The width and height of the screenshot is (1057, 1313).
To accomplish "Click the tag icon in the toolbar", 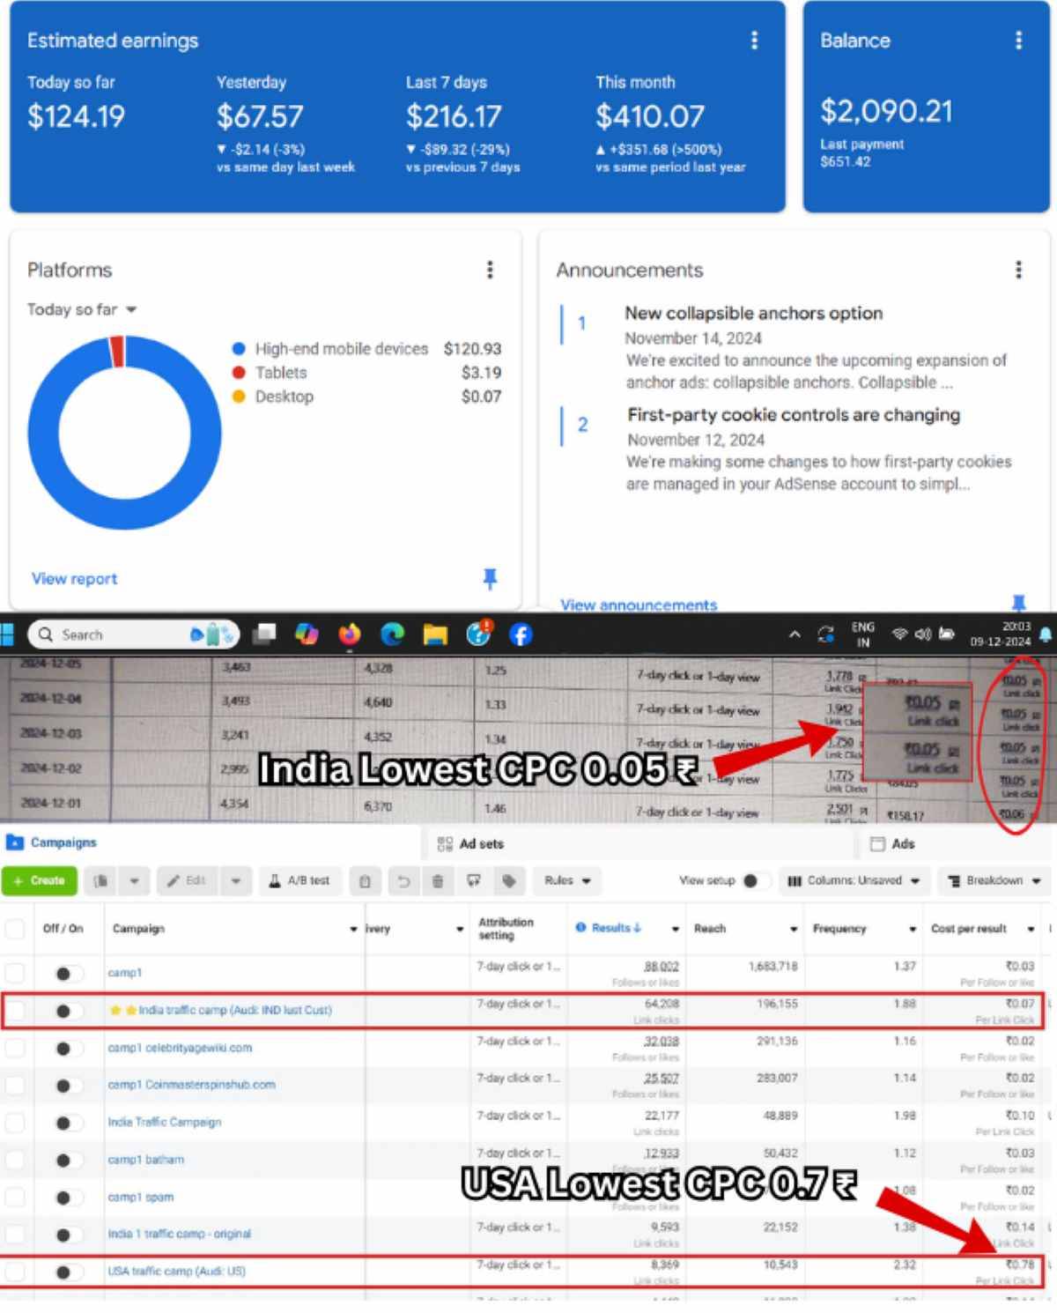I will click(x=508, y=880).
